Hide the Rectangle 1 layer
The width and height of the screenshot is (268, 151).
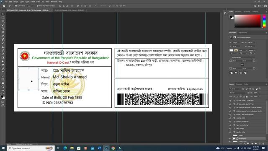(x=230, y=138)
